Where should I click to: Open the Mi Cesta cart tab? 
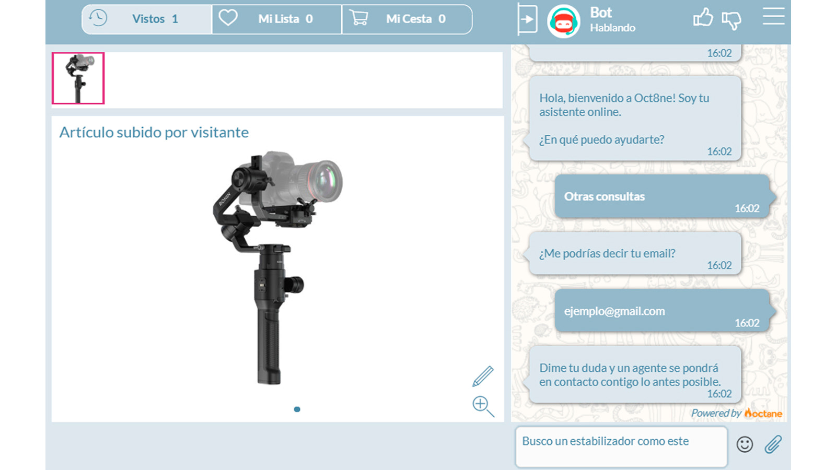tap(407, 19)
